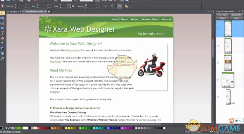Select the Freehand drawing tool

[2, 23]
